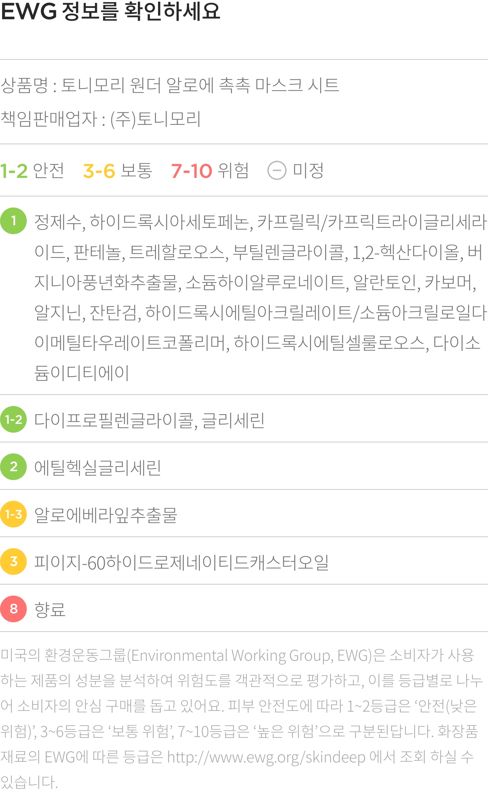Click the 피이지-60하이드로제네이티드캐스터오일 ingredient

pos(181,562)
